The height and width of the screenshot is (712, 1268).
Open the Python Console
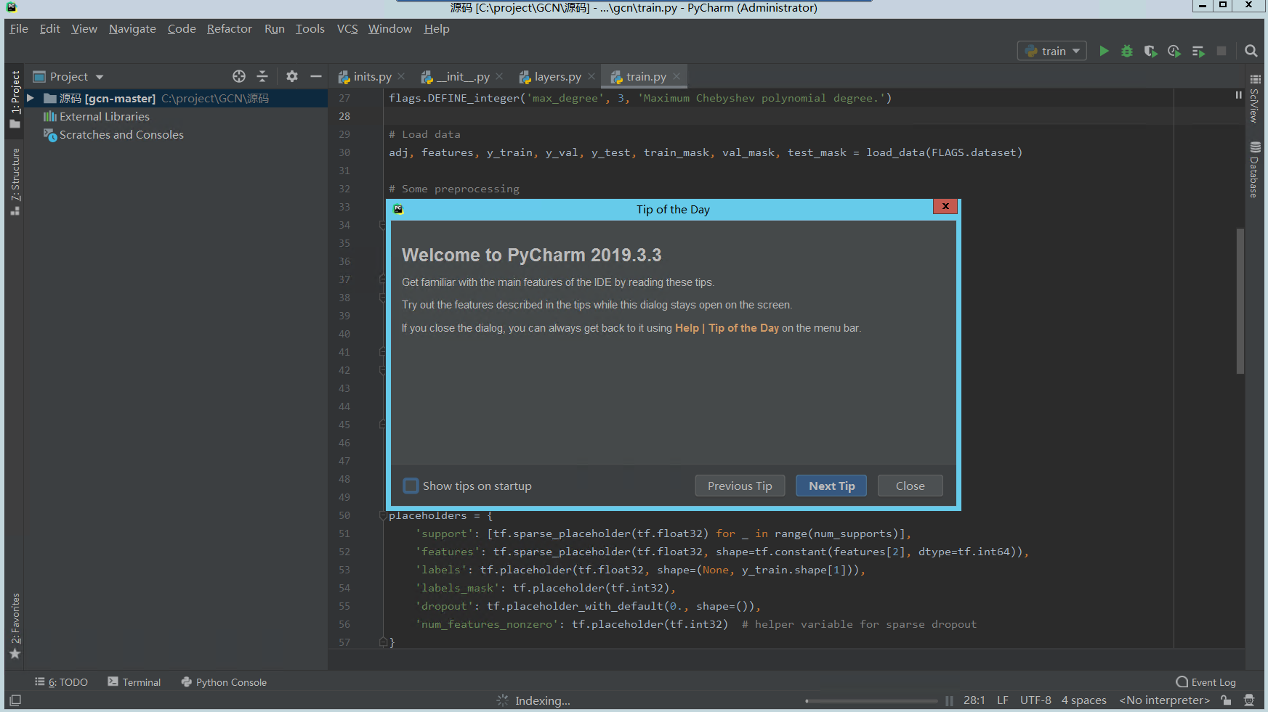coord(224,682)
